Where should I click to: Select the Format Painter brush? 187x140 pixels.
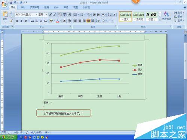click(11, 21)
